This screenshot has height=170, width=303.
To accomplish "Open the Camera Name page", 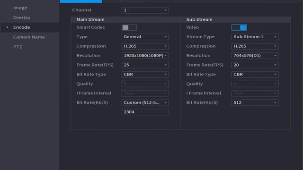I will pyautogui.click(x=29, y=37).
